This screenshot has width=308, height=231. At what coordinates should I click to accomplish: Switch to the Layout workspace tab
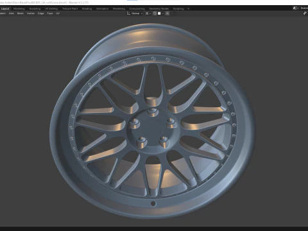pos(5,9)
